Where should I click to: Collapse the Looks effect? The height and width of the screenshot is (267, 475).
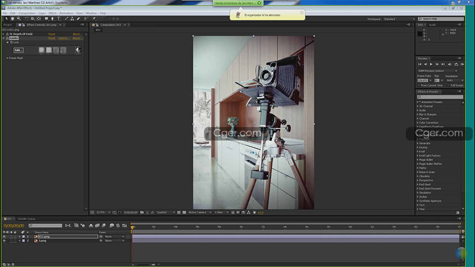(x=4, y=38)
